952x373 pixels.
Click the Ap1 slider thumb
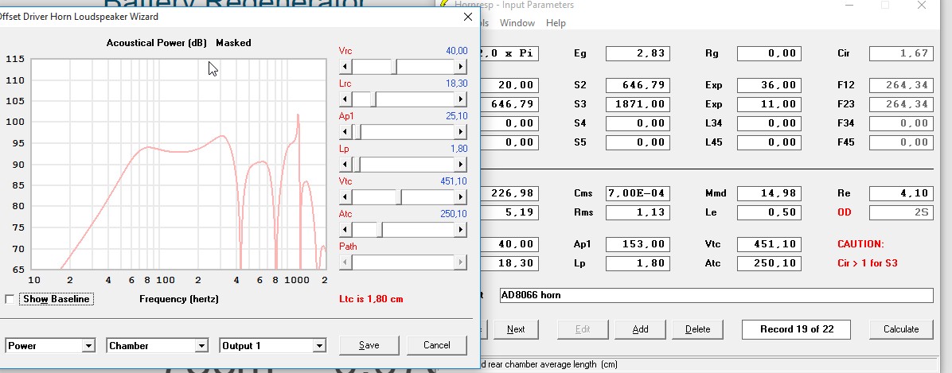click(359, 131)
